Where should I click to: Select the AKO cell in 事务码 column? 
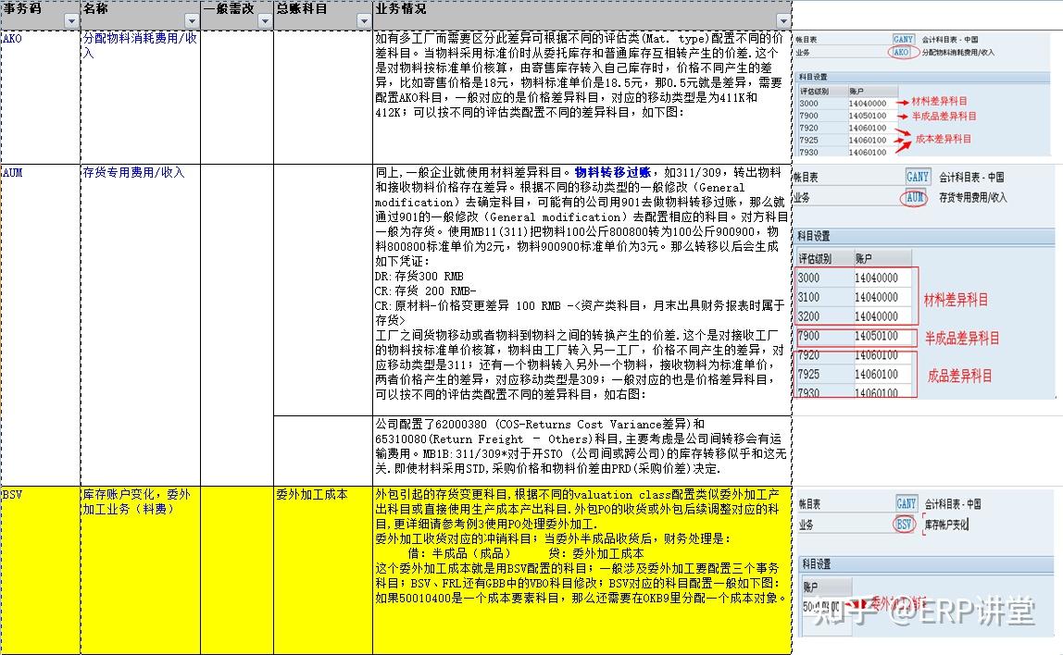click(14, 40)
